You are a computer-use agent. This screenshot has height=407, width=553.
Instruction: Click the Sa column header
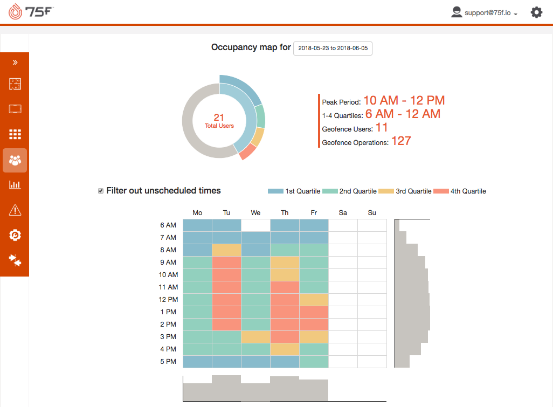click(x=343, y=213)
